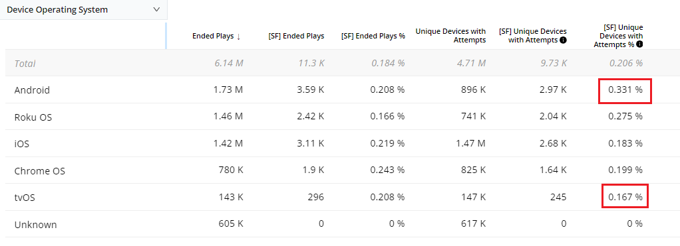Sort by the [SF] Ended Plays column
680x246 pixels.
pyautogui.click(x=296, y=36)
